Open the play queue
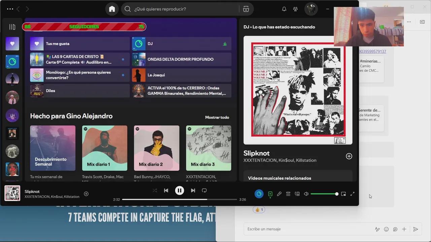431x242 pixels. pos(288,194)
